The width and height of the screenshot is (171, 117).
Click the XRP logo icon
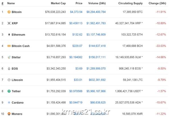[x=9, y=23]
